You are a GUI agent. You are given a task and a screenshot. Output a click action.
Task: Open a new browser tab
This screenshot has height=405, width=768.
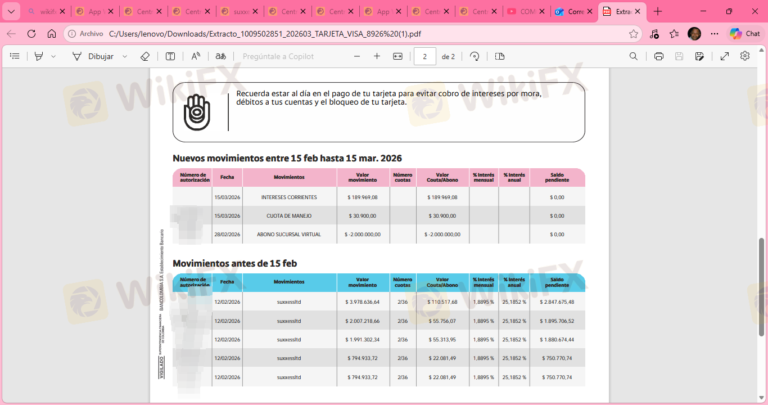coord(658,11)
